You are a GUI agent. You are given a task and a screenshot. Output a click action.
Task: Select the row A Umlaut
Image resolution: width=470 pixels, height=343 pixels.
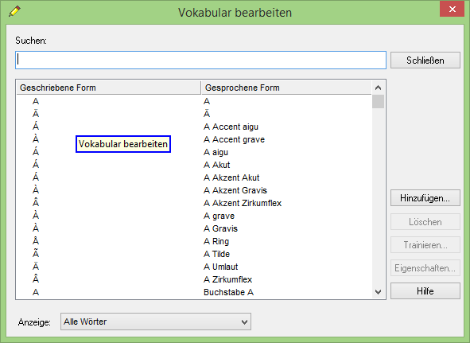[194, 267]
